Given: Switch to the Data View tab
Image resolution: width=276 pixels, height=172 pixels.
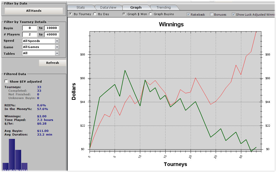Looking at the screenshot, I should point(108,8).
